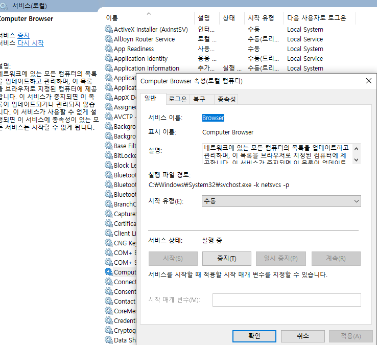Select the Base Filtering service gear icon
Image resolution: width=377 pixels, height=345 pixels.
click(109, 146)
